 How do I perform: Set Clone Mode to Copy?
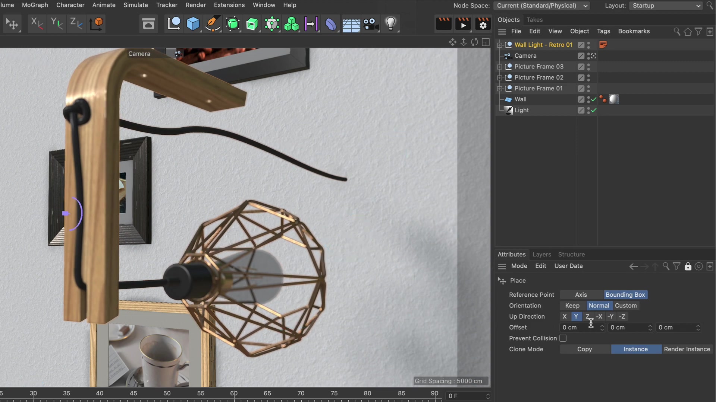pos(584,349)
